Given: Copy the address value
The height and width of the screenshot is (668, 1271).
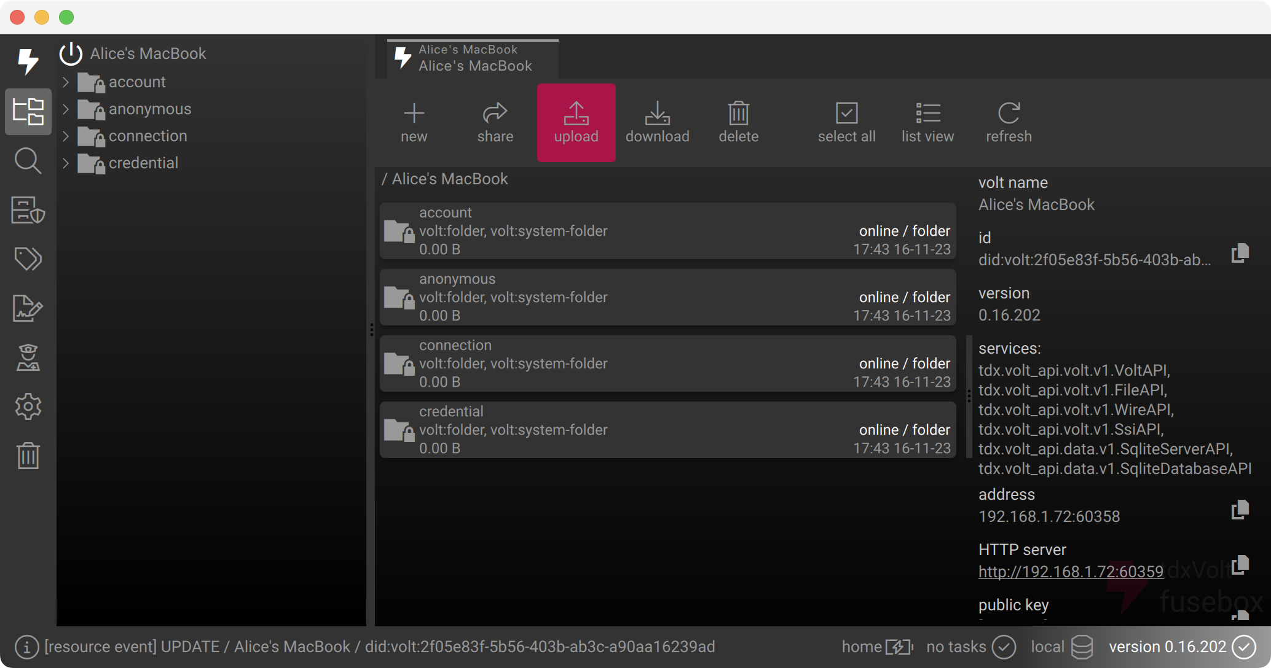Looking at the screenshot, I should [1240, 510].
